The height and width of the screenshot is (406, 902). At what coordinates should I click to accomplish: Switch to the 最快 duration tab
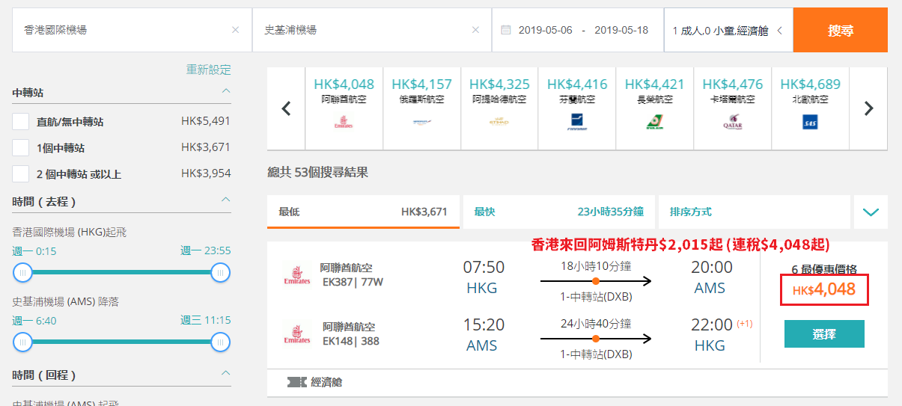pyautogui.click(x=558, y=212)
